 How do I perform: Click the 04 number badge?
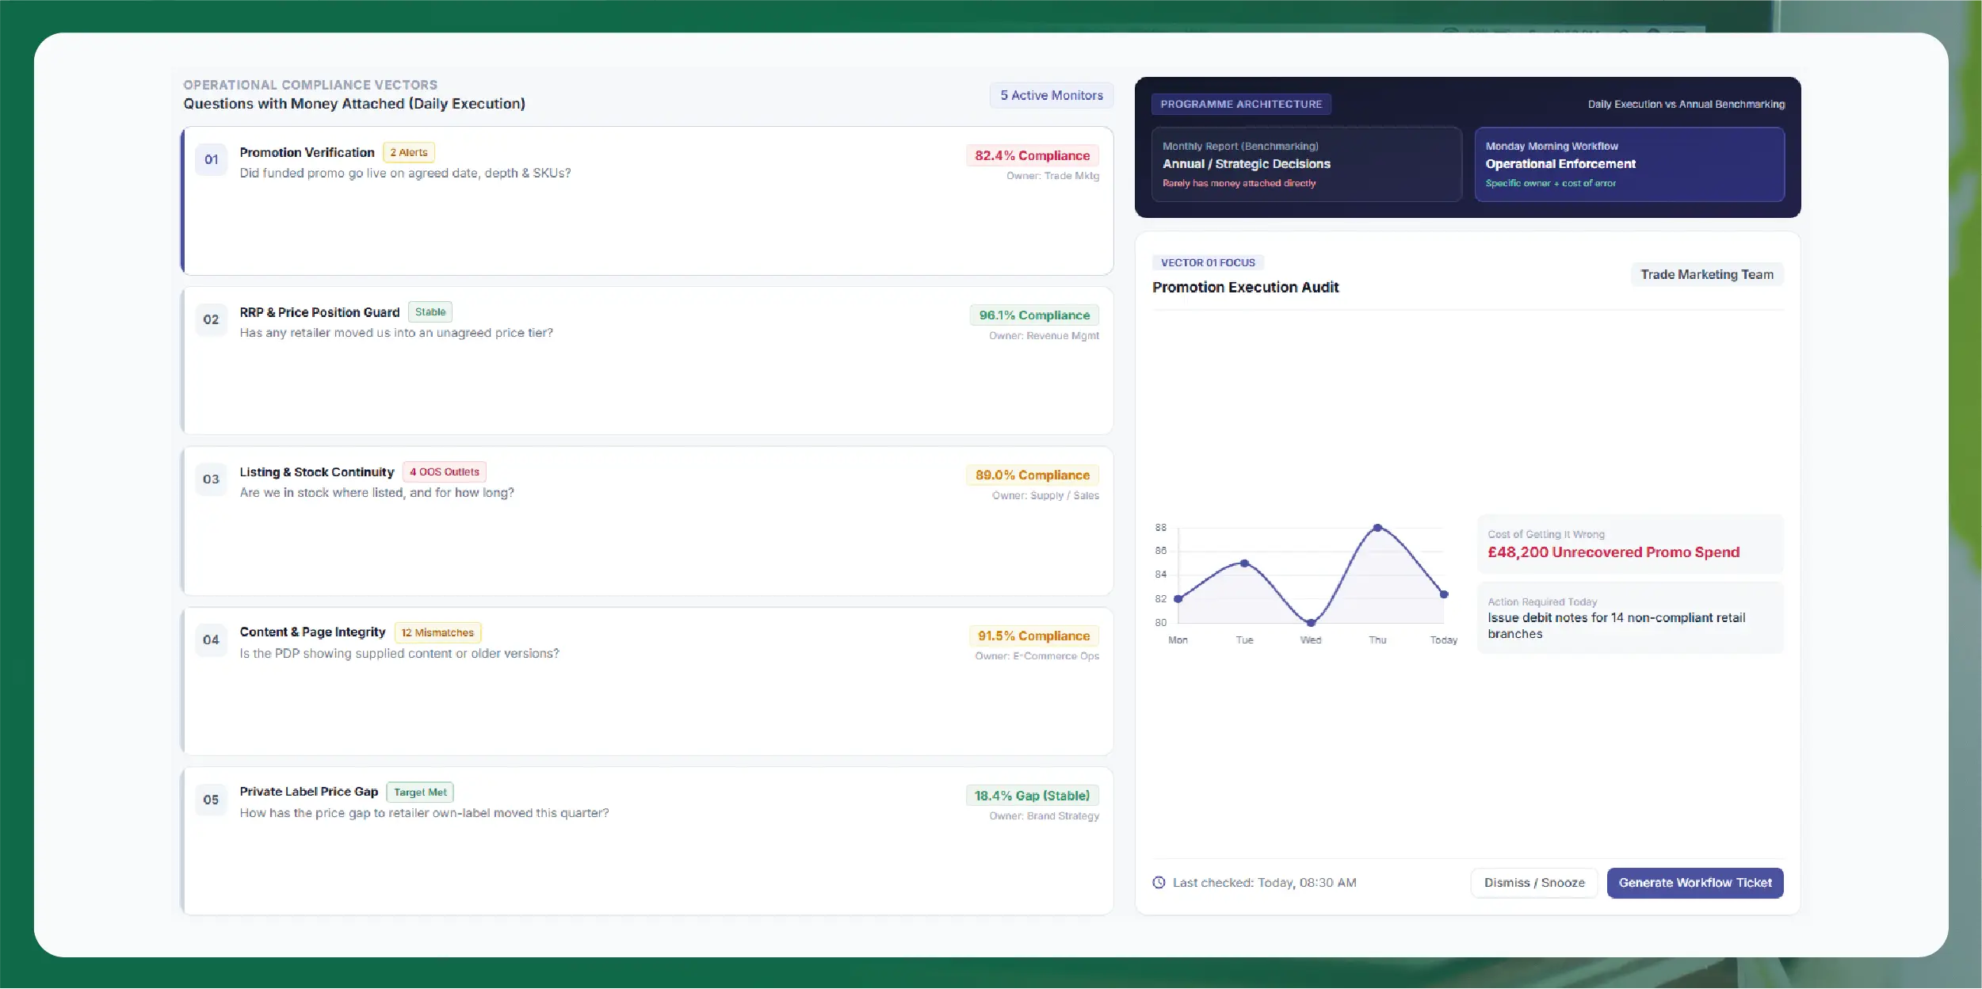click(x=211, y=640)
